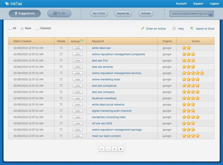This screenshot has width=223, height=165.
Task: Order article for 'off site seo 2015'
Action: point(78,123)
